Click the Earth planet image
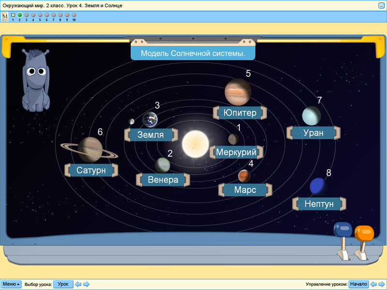 150,119
